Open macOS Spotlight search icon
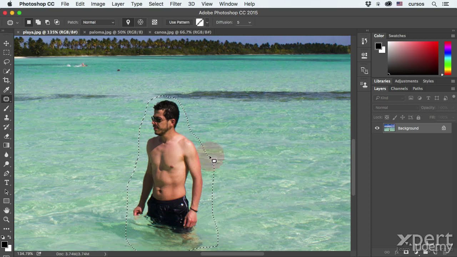This screenshot has height=257, width=457. point(434,4)
